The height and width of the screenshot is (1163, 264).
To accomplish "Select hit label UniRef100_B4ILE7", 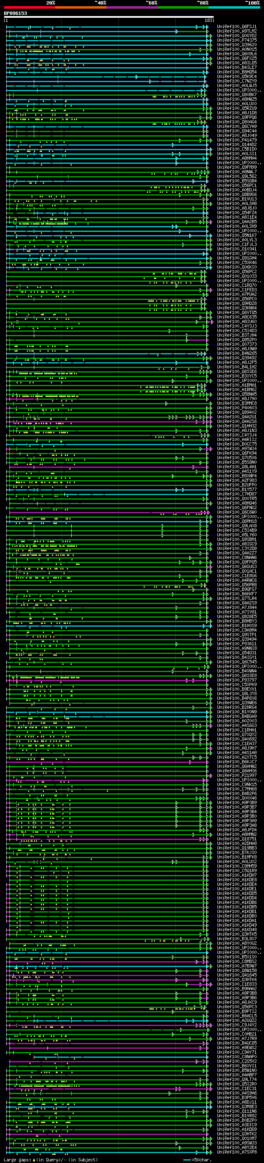I will click(237, 67).
